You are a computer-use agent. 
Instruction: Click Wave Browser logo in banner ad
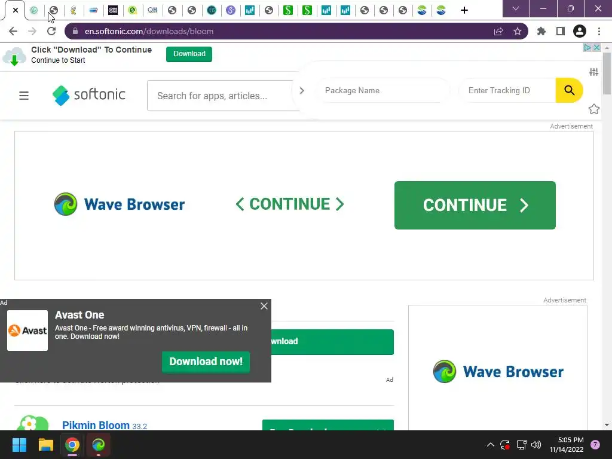tap(120, 204)
